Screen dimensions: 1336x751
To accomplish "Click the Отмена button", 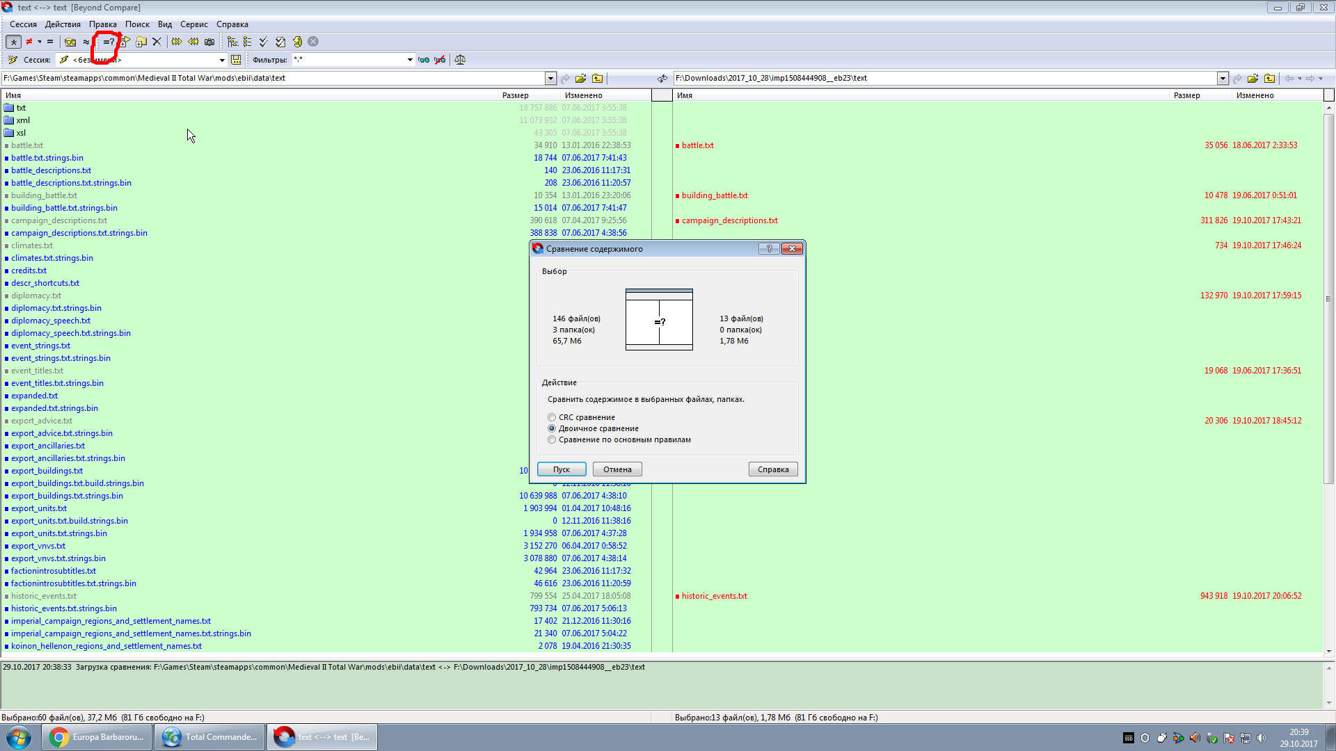I will (617, 469).
